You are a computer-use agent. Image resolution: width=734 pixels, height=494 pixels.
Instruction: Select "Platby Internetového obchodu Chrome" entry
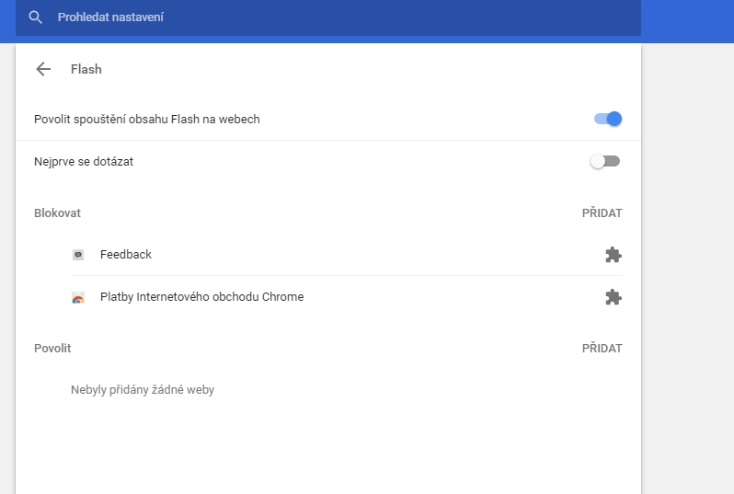coord(201,297)
